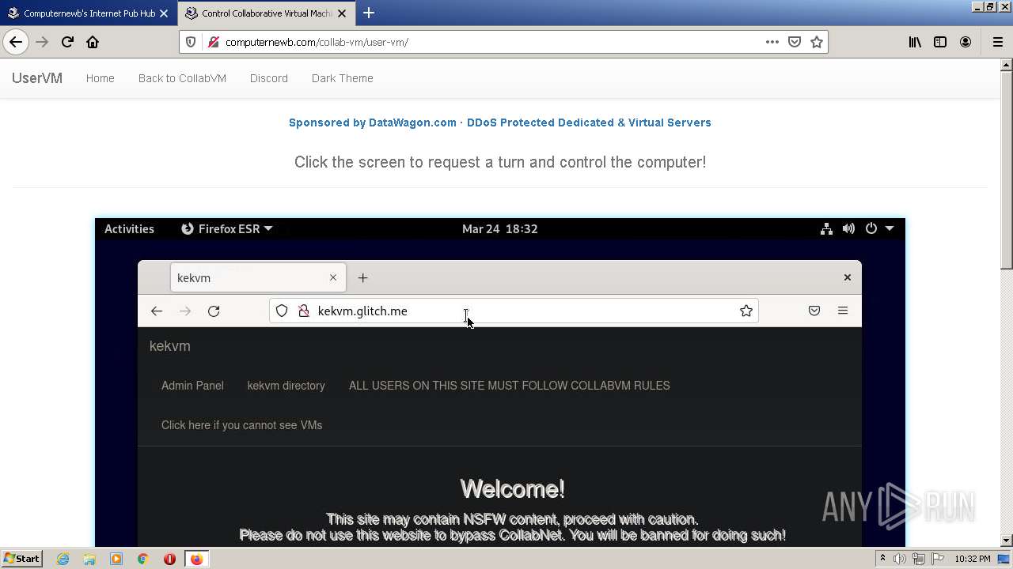1013x569 pixels.
Task: Reload kekvm.glitch.me in the VM
Action: coord(214,311)
